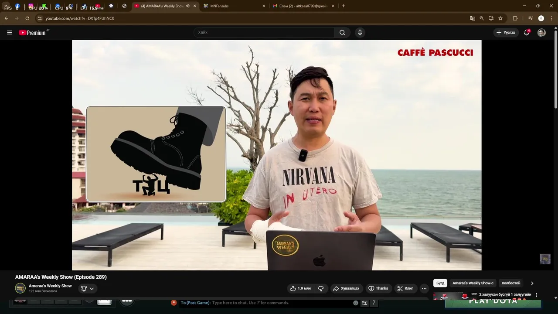Open options for the suggested video
This screenshot has width=558, height=314.
pos(536,295)
